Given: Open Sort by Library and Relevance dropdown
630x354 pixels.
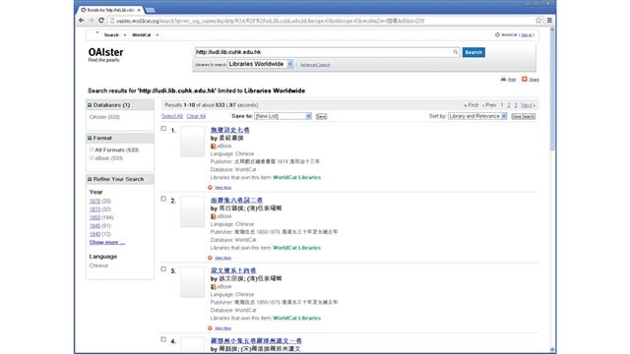Looking at the screenshot, I should [477, 116].
